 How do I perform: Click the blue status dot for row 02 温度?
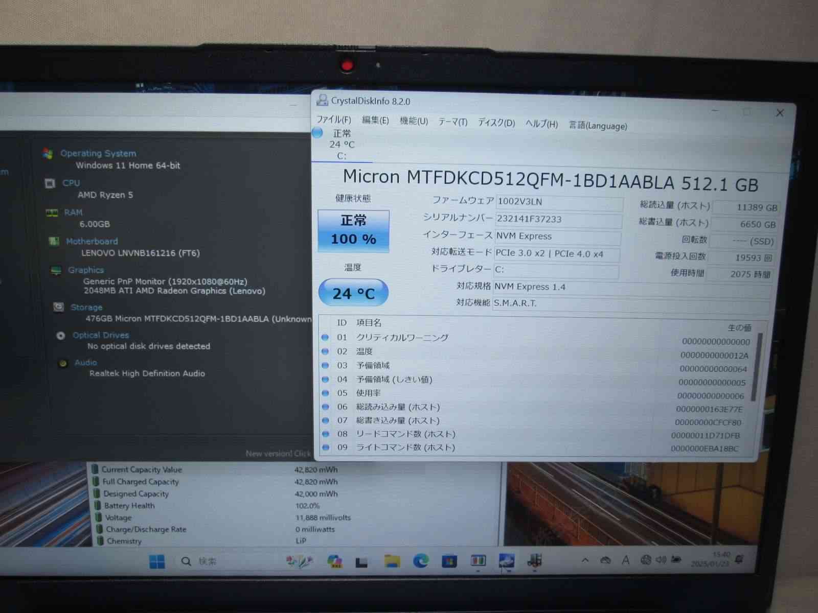coord(325,351)
